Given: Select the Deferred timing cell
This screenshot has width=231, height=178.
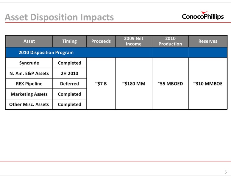Looking at the screenshot, I should pyautogui.click(x=70, y=84).
